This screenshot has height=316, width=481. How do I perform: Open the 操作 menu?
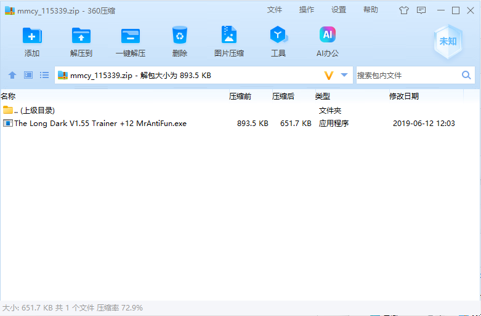point(307,10)
